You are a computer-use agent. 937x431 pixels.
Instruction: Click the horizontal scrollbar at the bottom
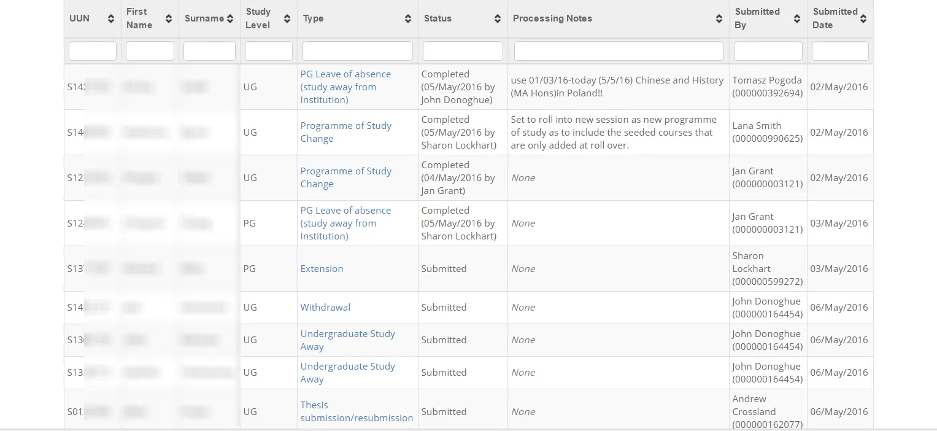click(468, 429)
